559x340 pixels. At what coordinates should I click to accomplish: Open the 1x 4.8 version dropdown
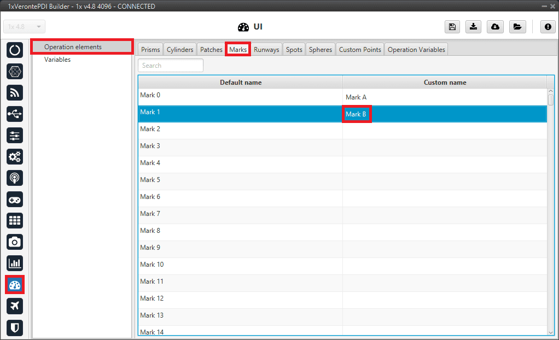[25, 27]
